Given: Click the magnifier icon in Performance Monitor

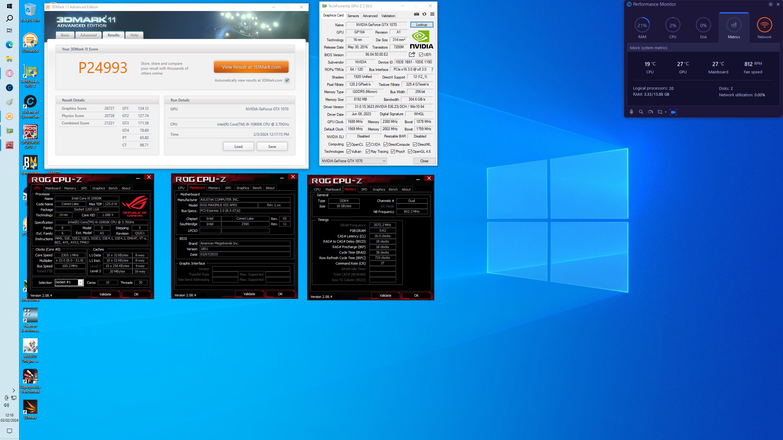Looking at the screenshot, I should pyautogui.click(x=641, y=112).
